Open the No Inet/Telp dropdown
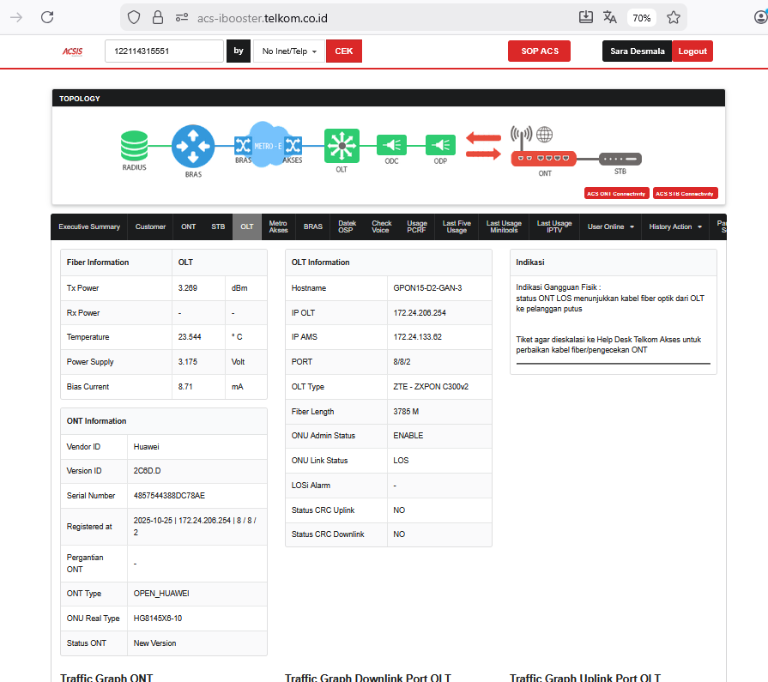The image size is (768, 682). 289,51
